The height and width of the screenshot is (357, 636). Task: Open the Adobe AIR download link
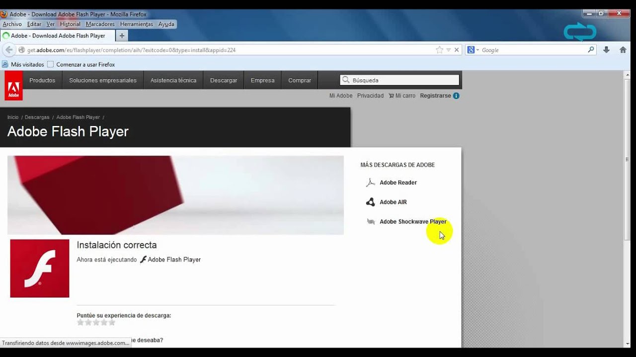(x=393, y=202)
